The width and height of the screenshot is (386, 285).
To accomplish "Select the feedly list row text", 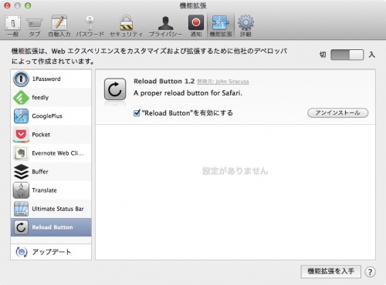I will point(40,98).
